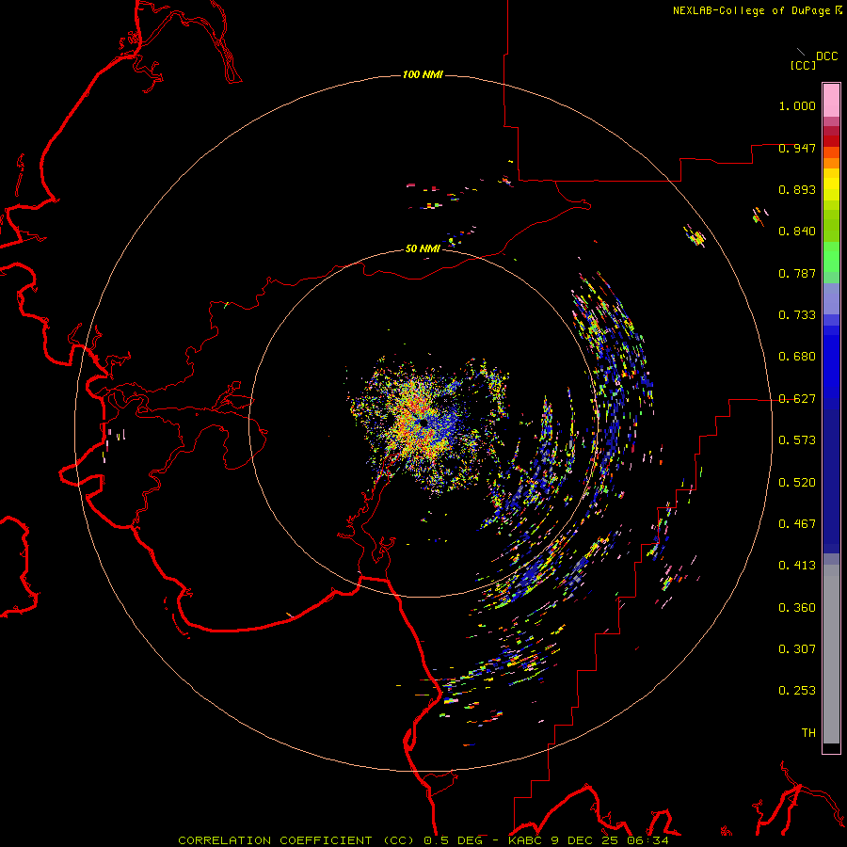Viewport: 847px width, 847px height.
Task: Click the 100 NMI range ring label
Action: click(x=423, y=74)
